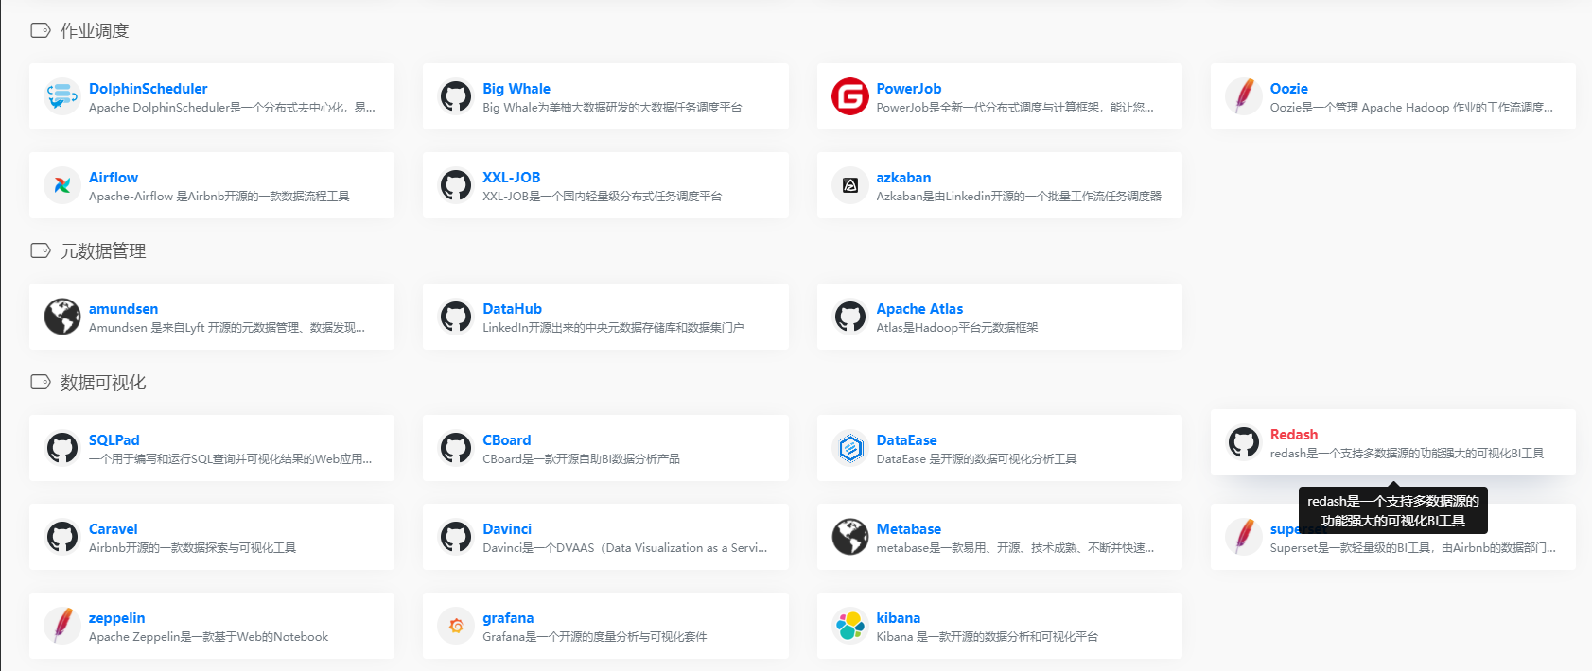Image resolution: width=1592 pixels, height=671 pixels.
Task: Click the zeppelin feather icon
Action: click(x=62, y=626)
